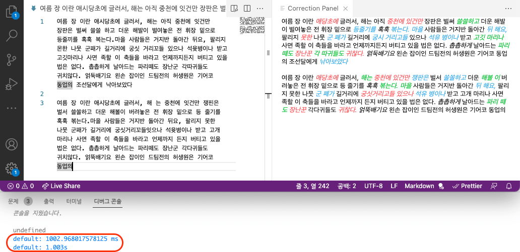
Task: Click the cursor position 줄 3, 열 242
Action: tap(312, 186)
